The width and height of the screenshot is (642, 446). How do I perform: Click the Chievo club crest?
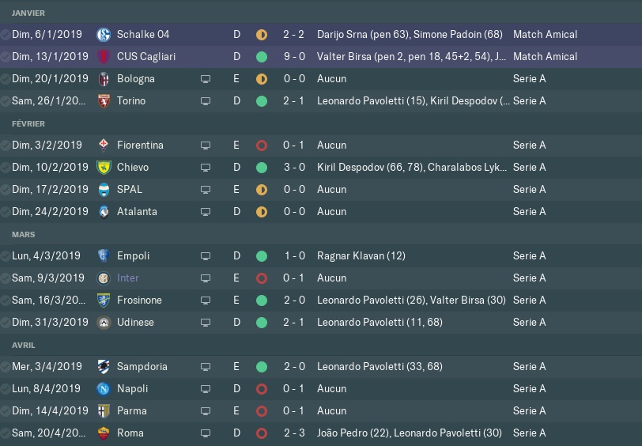click(104, 167)
